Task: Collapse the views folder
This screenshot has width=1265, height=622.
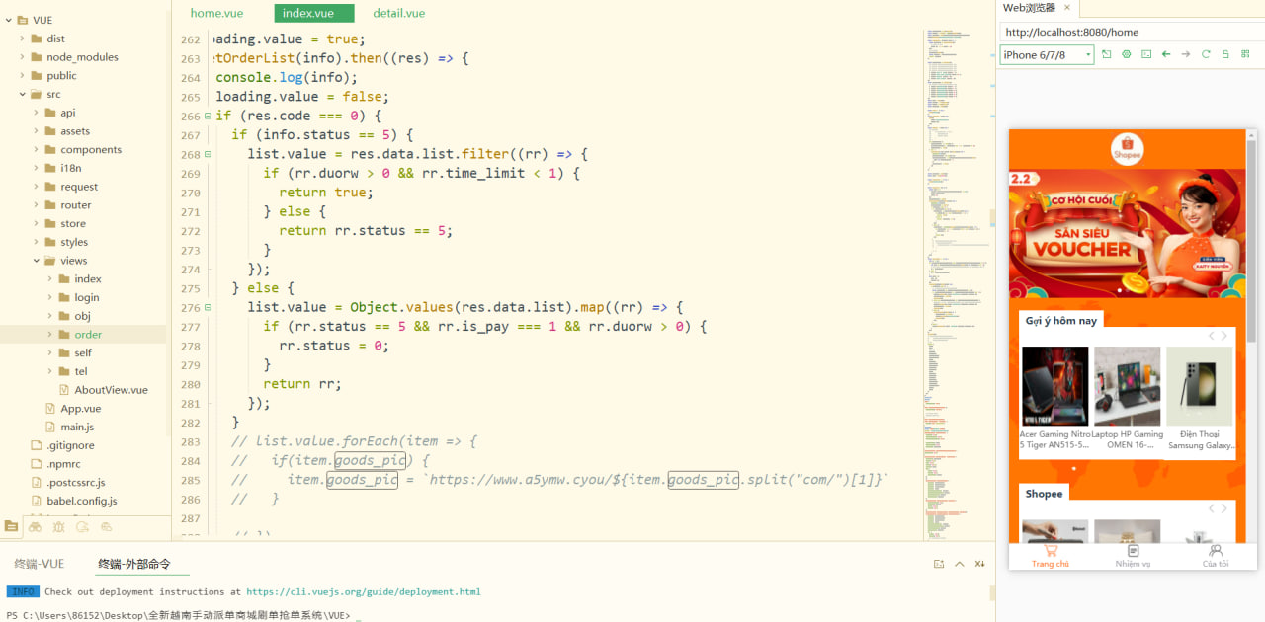Action: pos(37,261)
